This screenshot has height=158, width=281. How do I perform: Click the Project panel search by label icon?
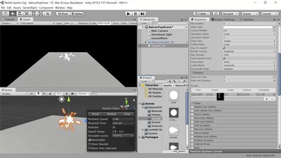pyautogui.click(x=174, y=81)
